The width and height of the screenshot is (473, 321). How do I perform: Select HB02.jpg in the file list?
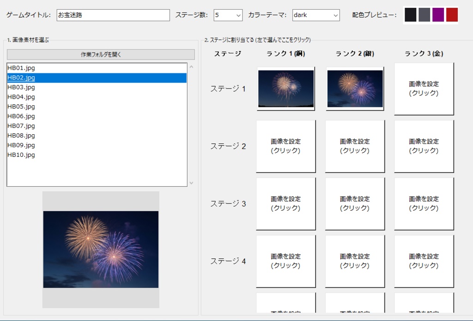[97, 77]
